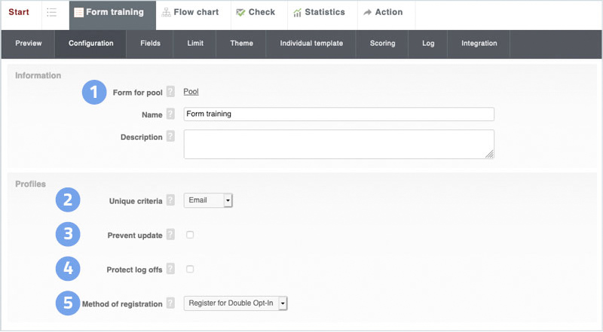Click the Start link
The image size is (603, 332).
[x=19, y=13]
